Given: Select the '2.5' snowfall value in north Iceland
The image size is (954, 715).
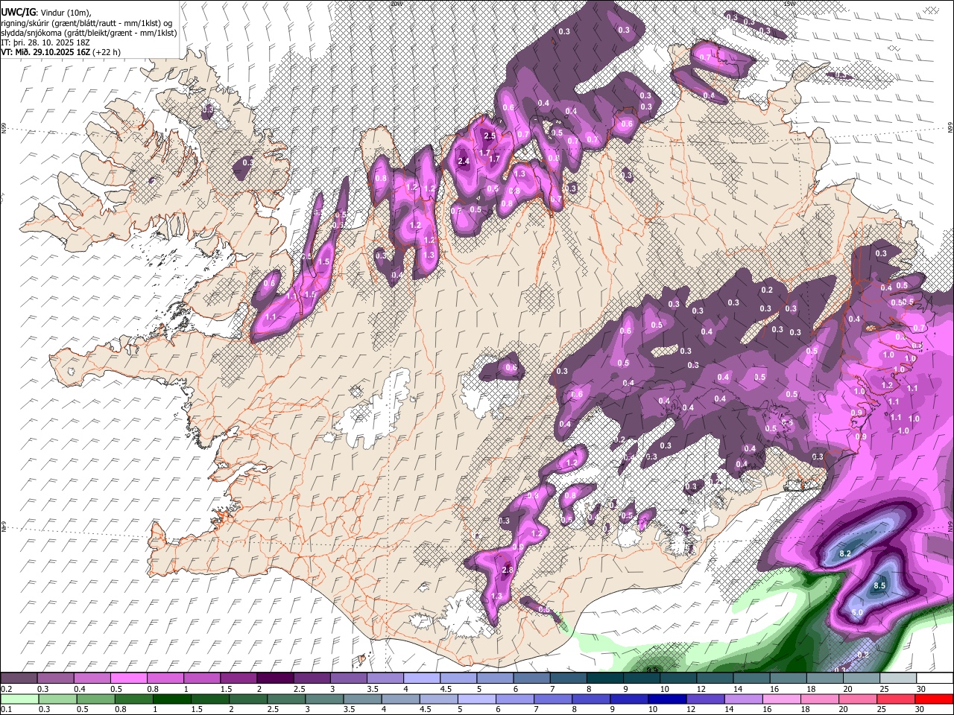Looking at the screenshot, I should (x=490, y=136).
